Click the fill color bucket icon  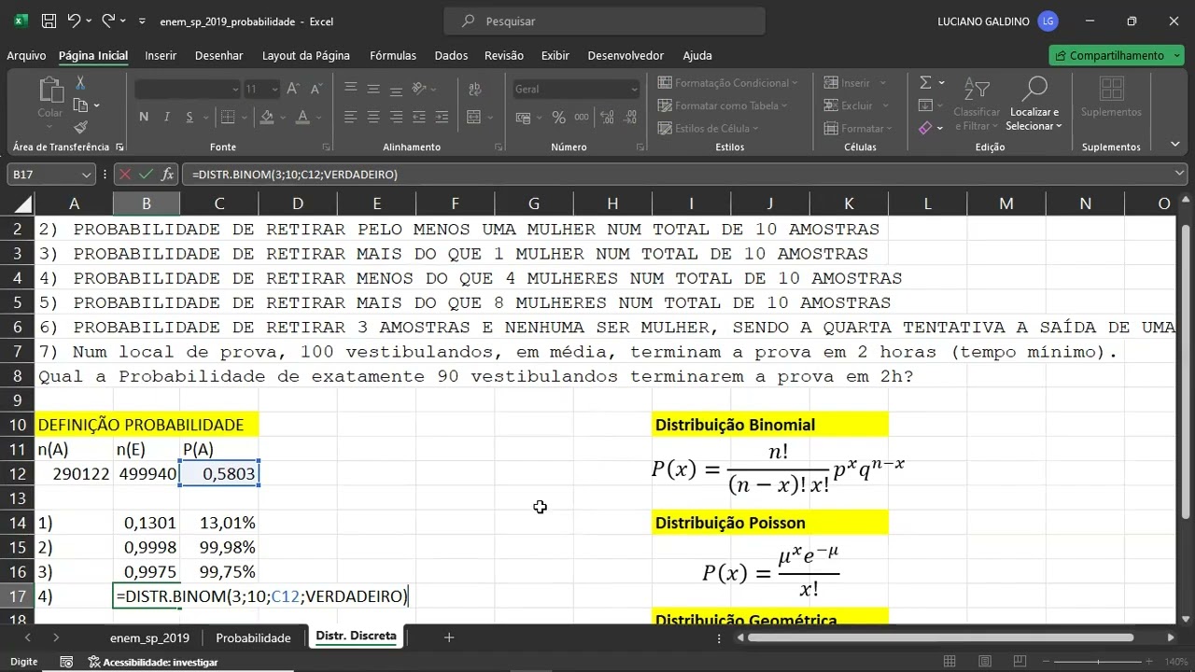point(267,117)
